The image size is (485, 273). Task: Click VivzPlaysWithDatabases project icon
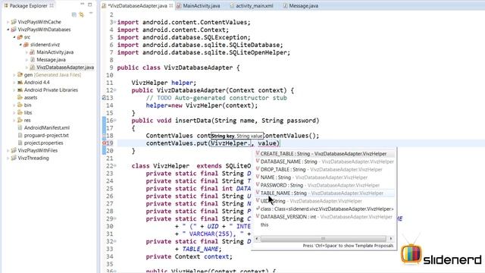point(14,30)
